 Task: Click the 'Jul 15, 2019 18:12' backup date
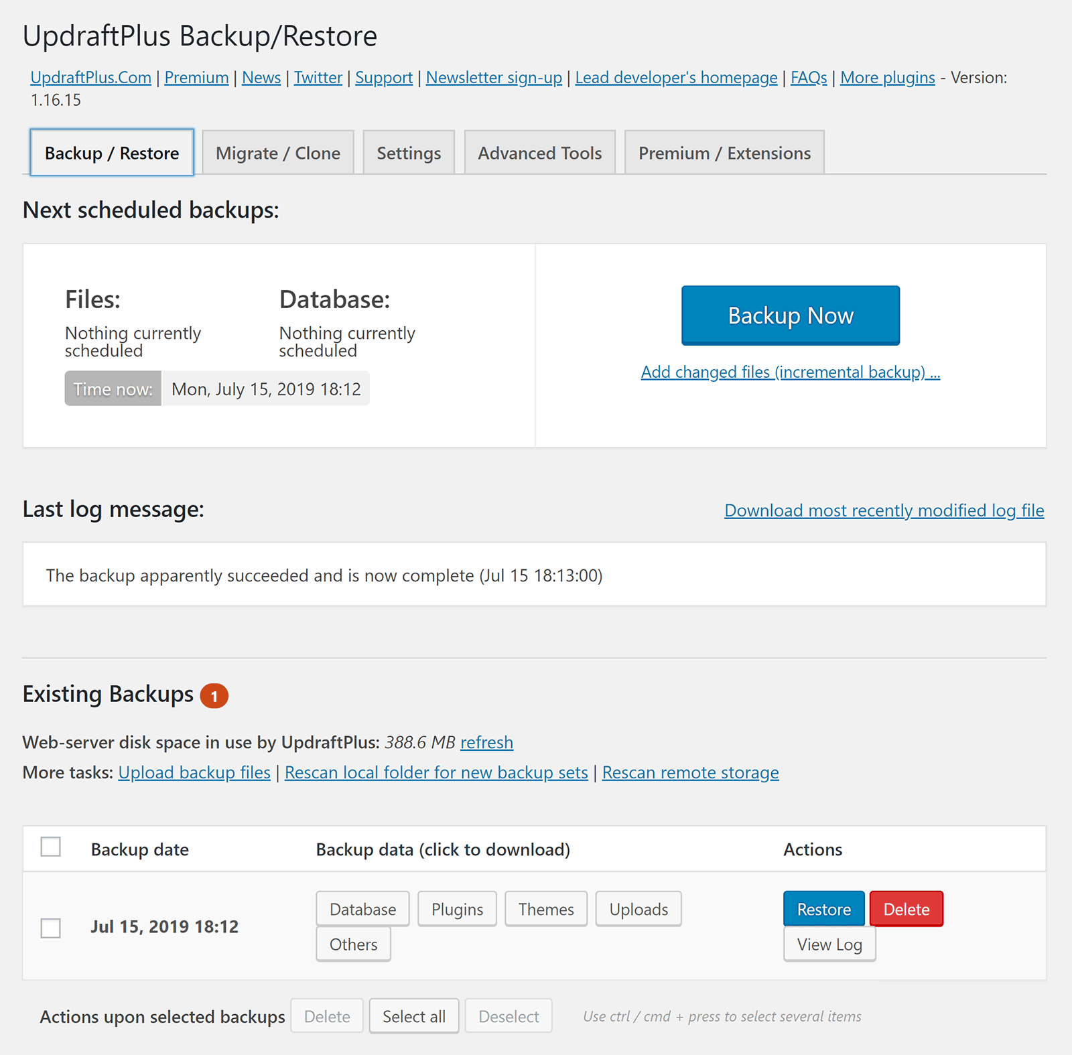pos(165,926)
